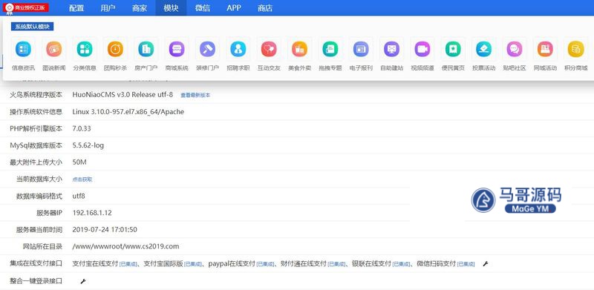This screenshot has height=290, width=594.
Task: Open the 拖拽专题 module
Action: [330, 54]
